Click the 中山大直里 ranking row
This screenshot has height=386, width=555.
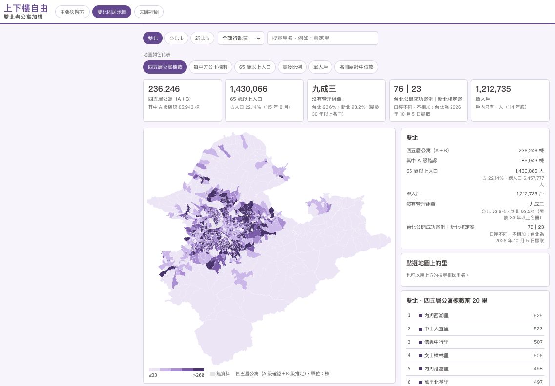(475, 329)
